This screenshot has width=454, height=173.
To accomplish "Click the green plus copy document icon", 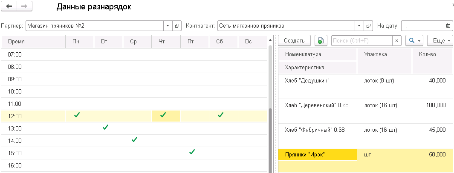I will pyautogui.click(x=321, y=41).
